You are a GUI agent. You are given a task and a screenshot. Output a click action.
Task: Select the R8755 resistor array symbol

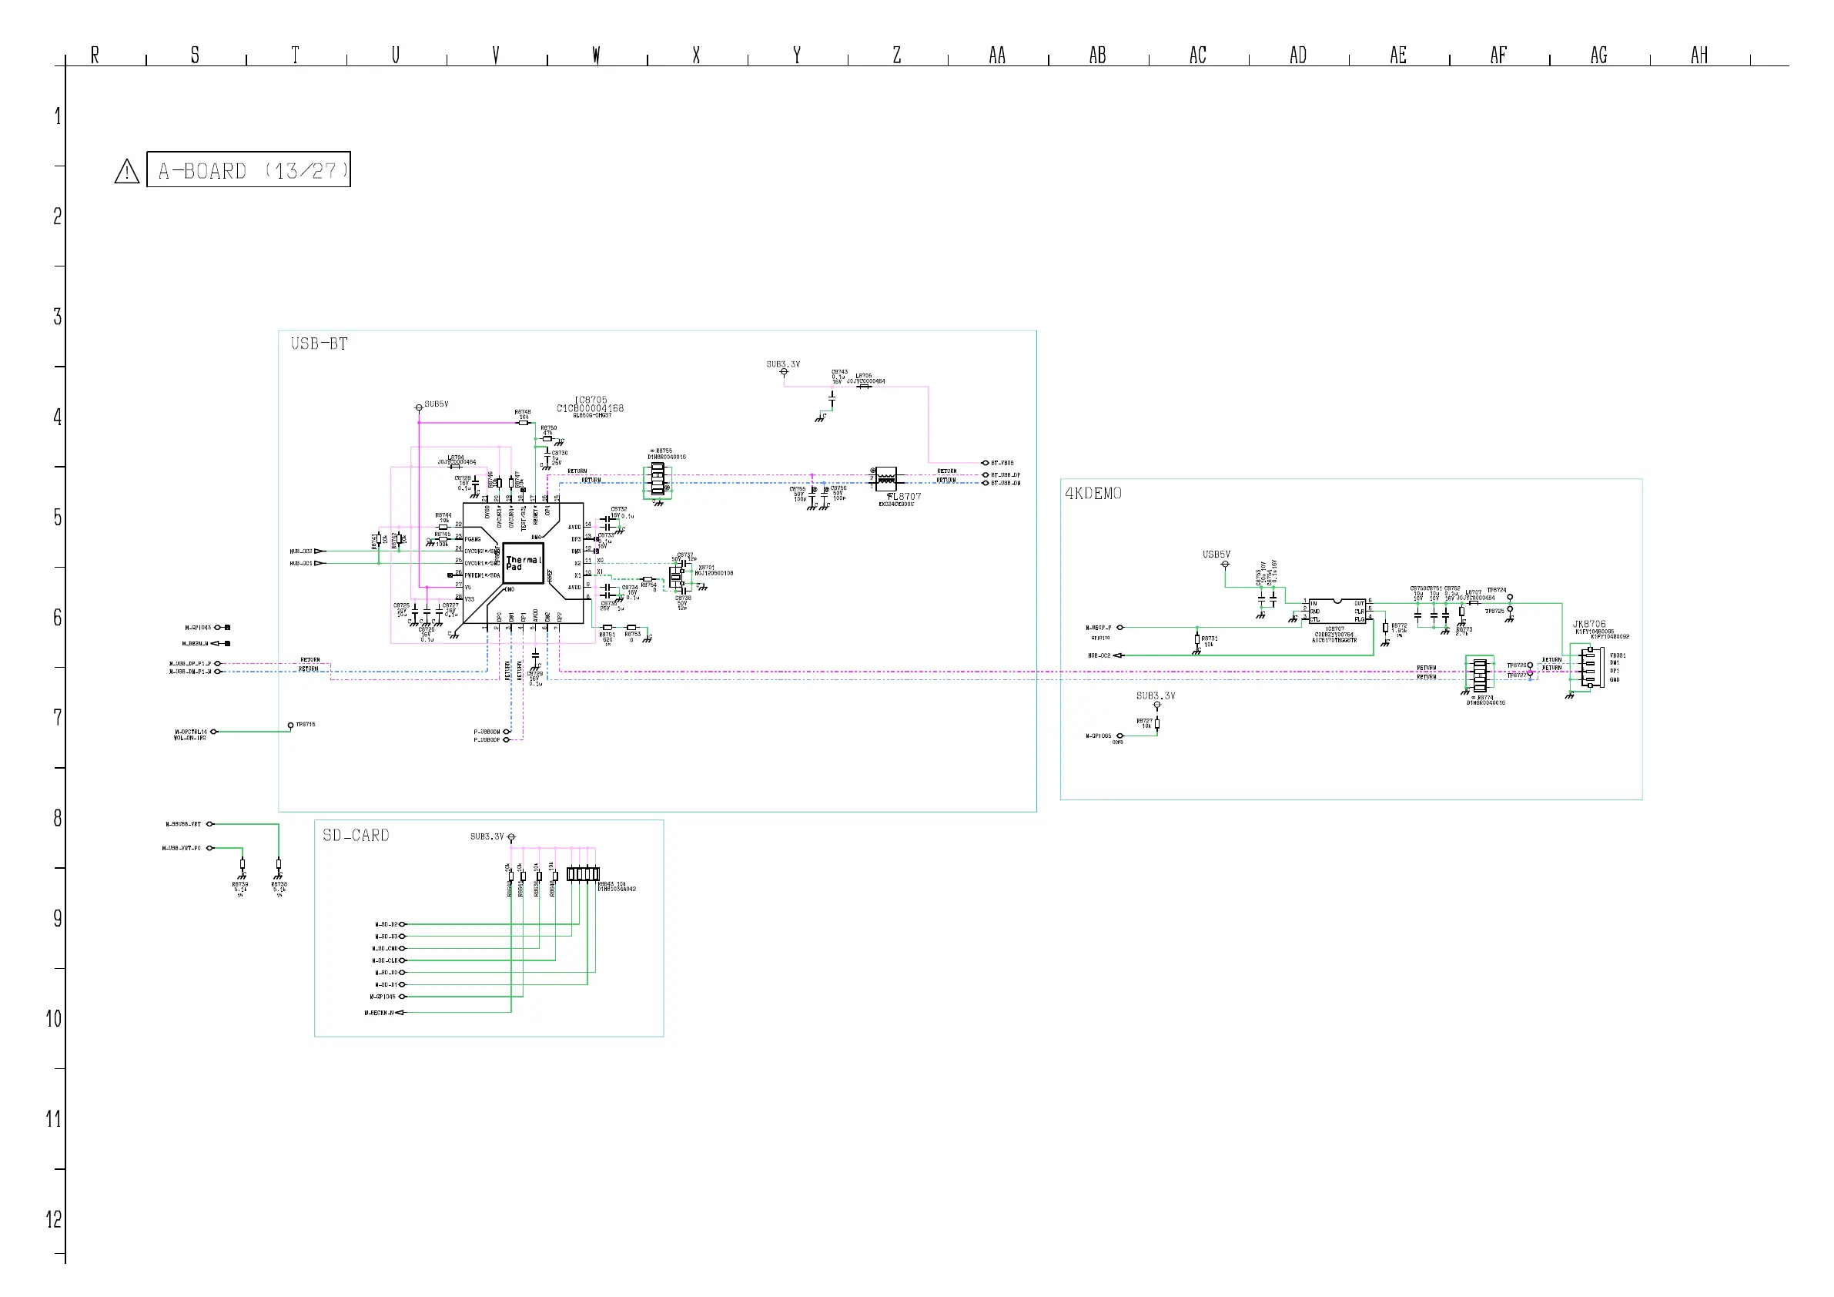coord(658,481)
